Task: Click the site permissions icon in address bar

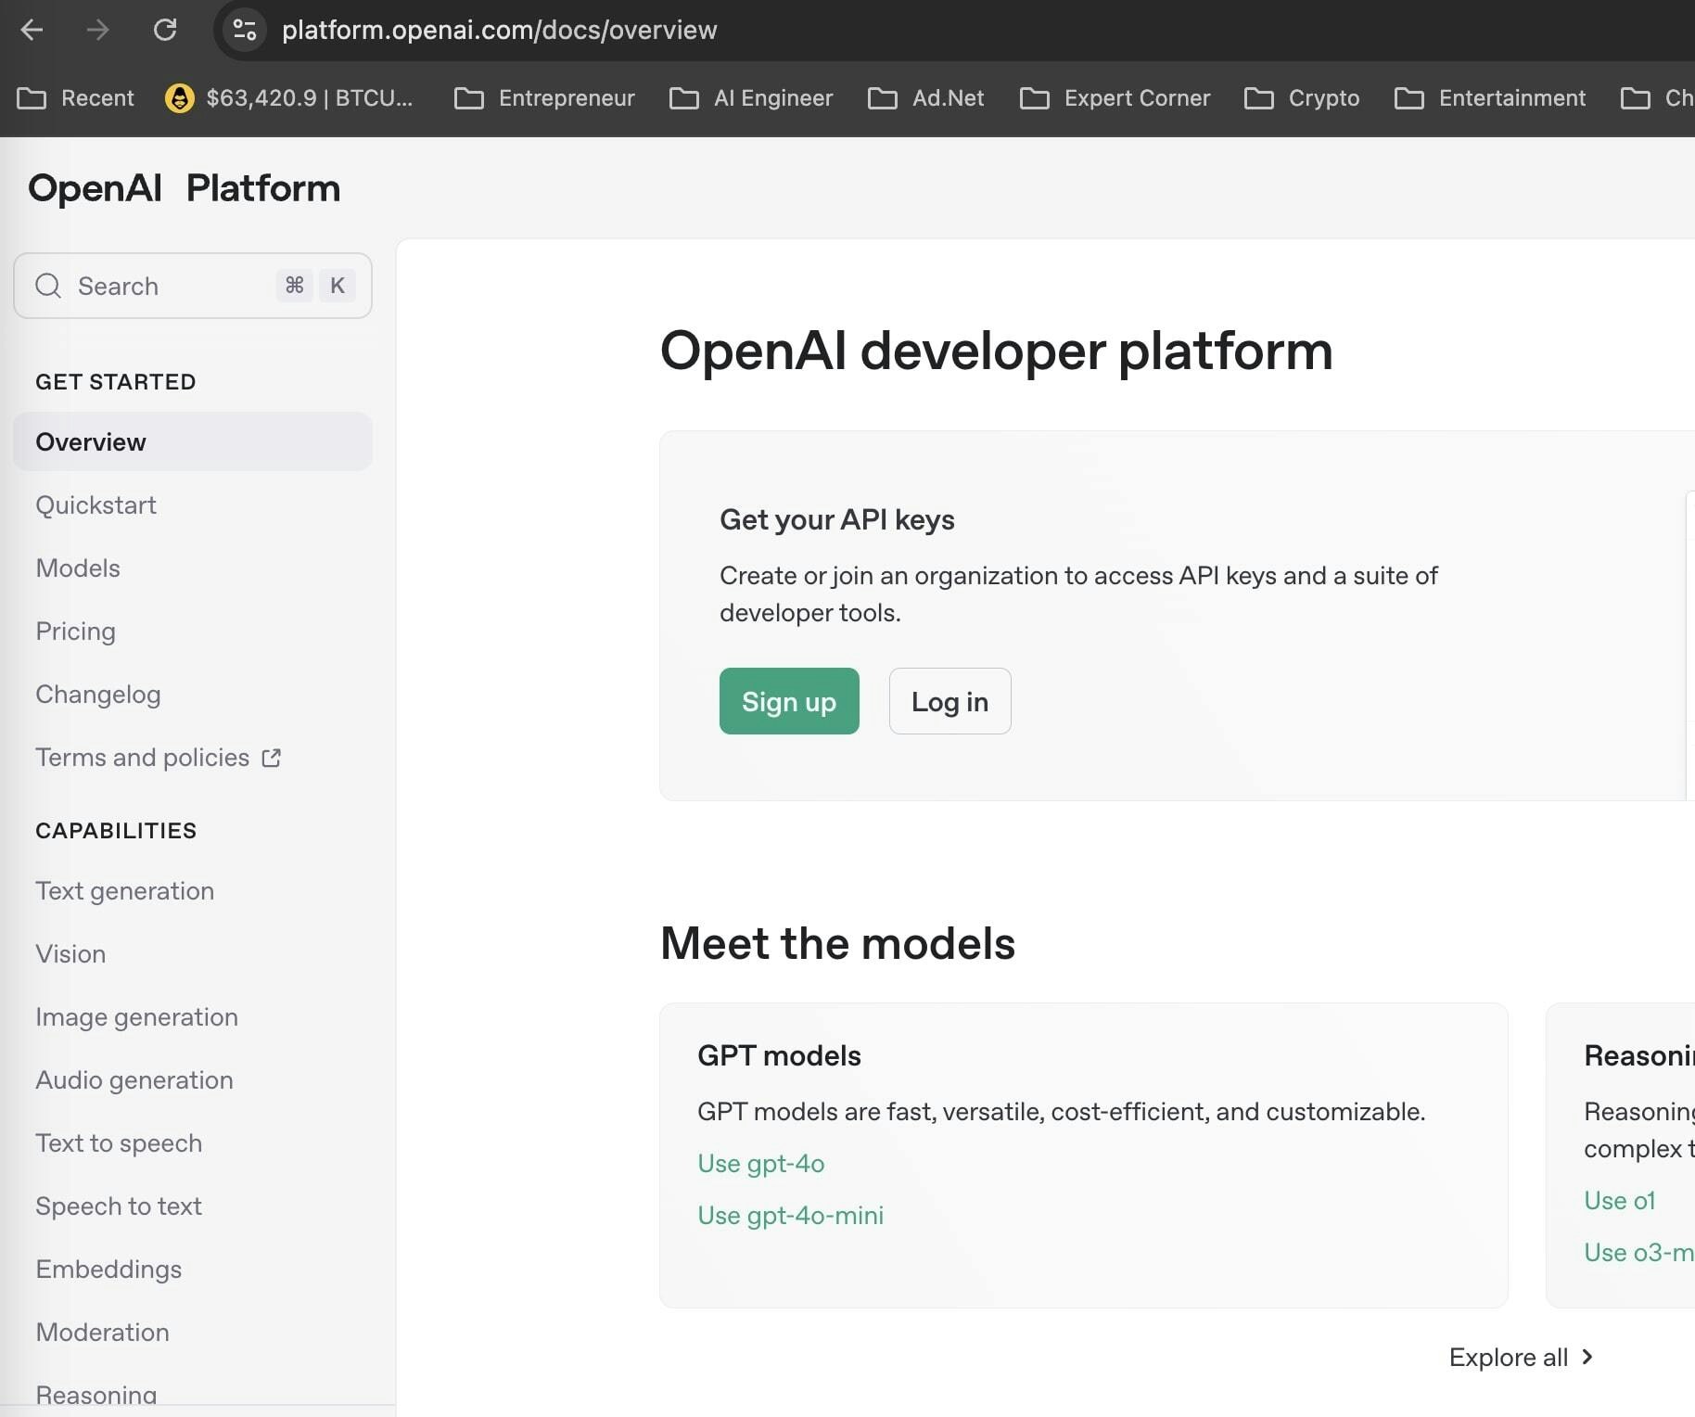Action: [243, 30]
